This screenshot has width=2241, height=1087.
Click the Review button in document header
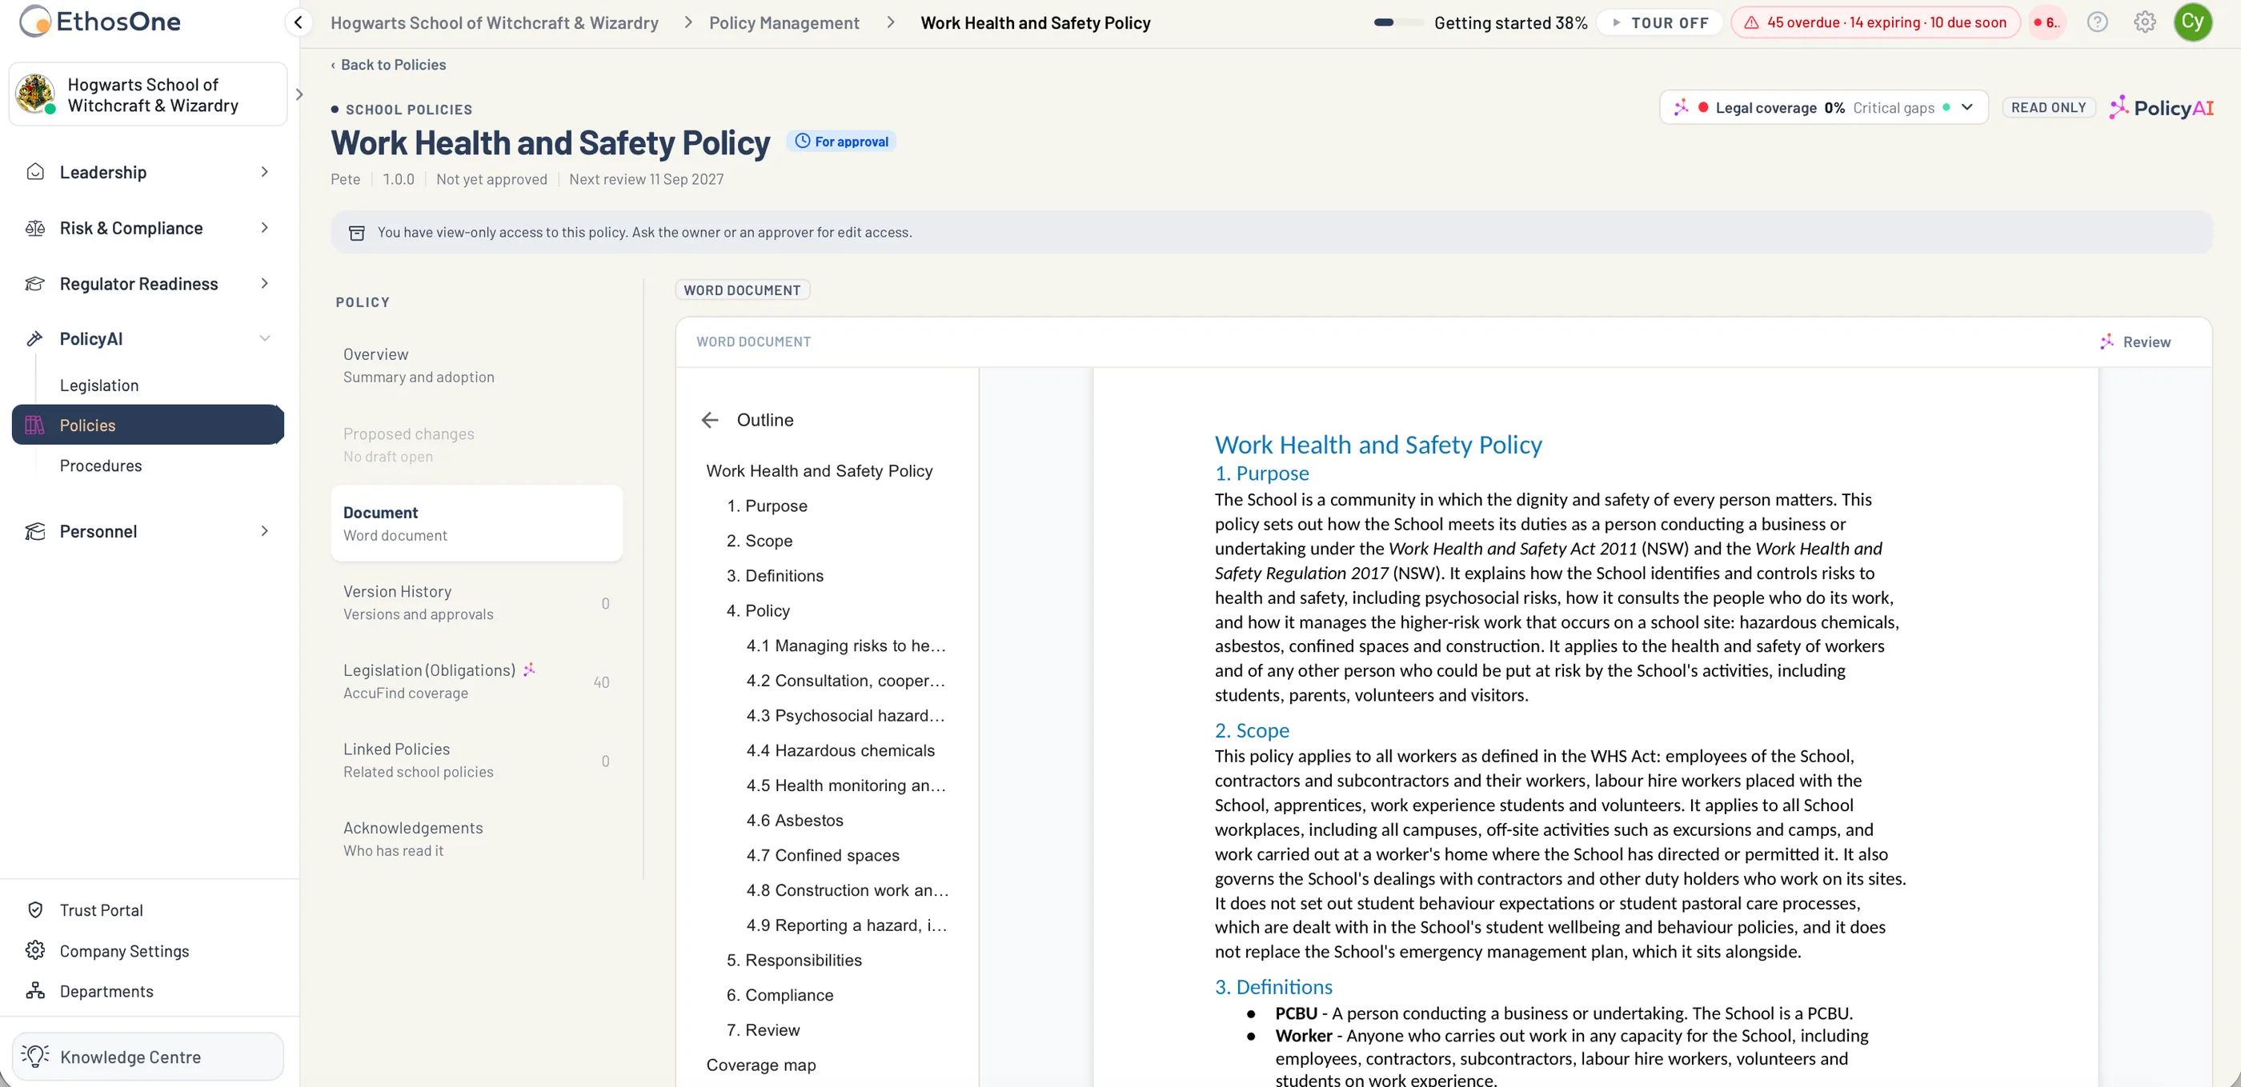tap(2134, 342)
